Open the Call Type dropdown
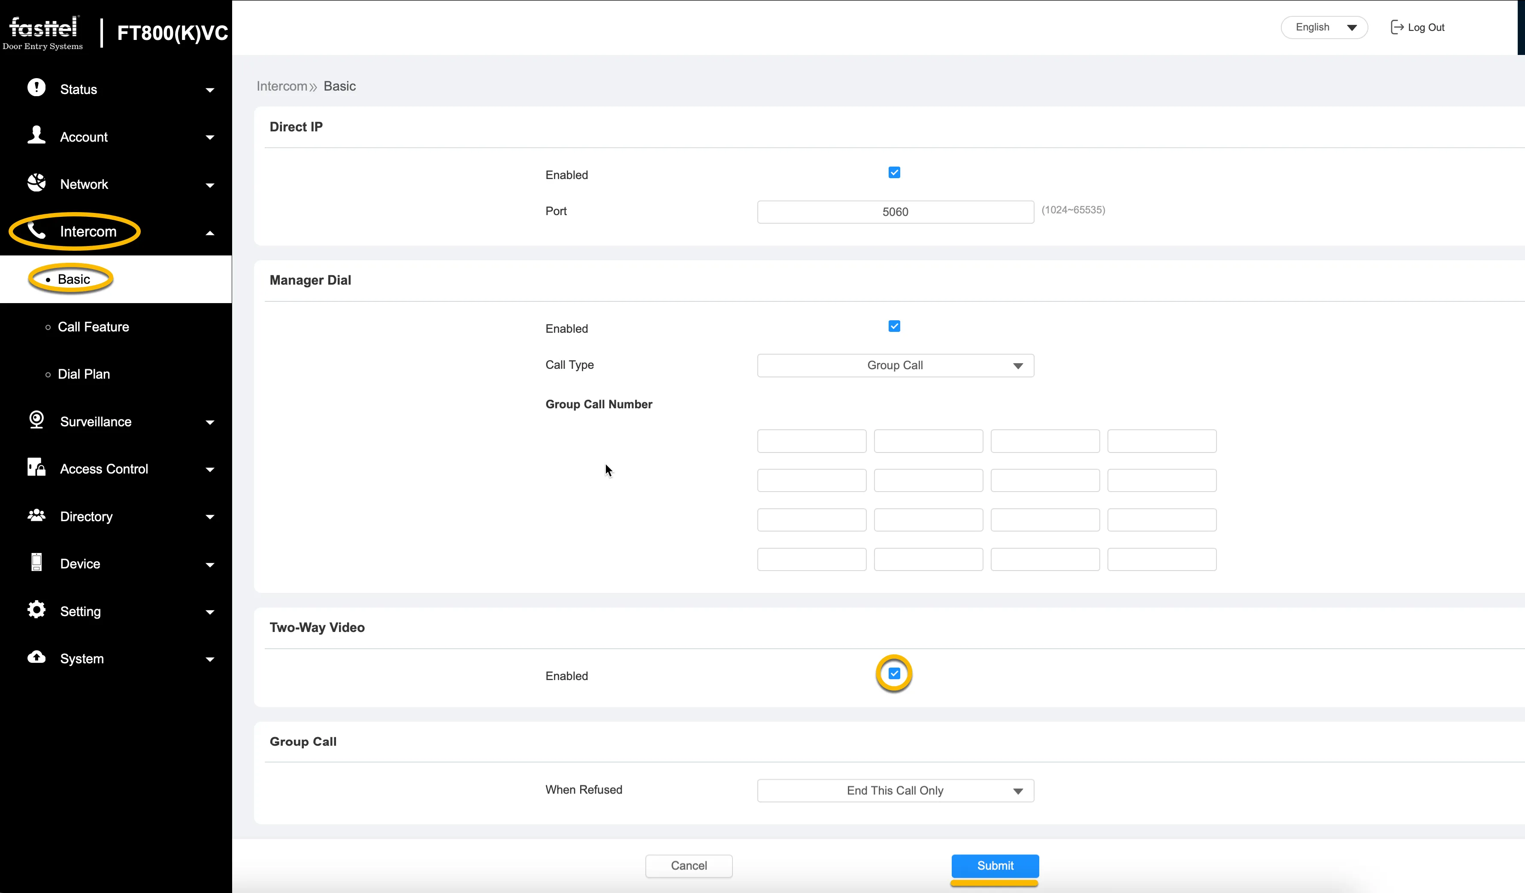Viewport: 1525px width, 893px height. [896, 365]
